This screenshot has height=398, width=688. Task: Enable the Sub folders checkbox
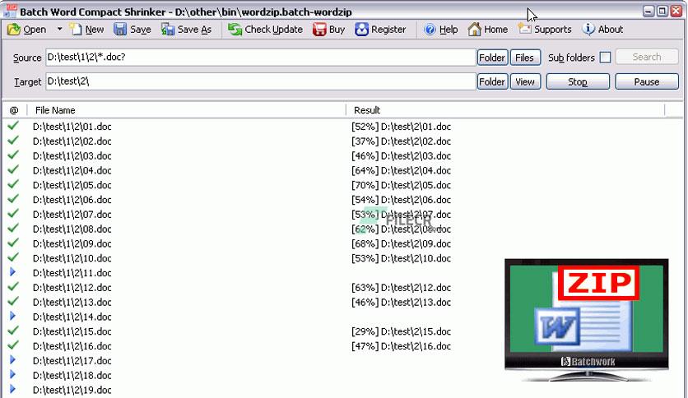605,58
